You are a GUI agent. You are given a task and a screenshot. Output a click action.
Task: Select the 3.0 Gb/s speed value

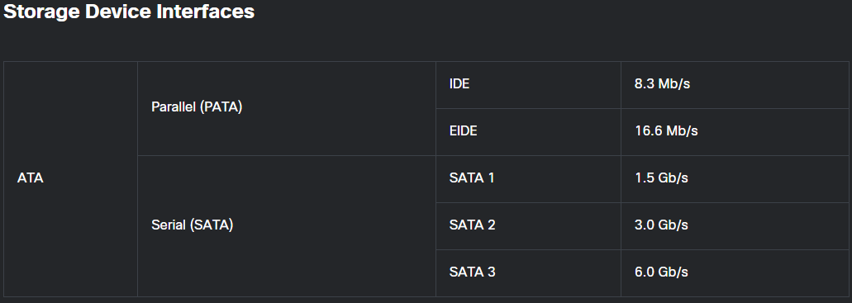point(661,225)
